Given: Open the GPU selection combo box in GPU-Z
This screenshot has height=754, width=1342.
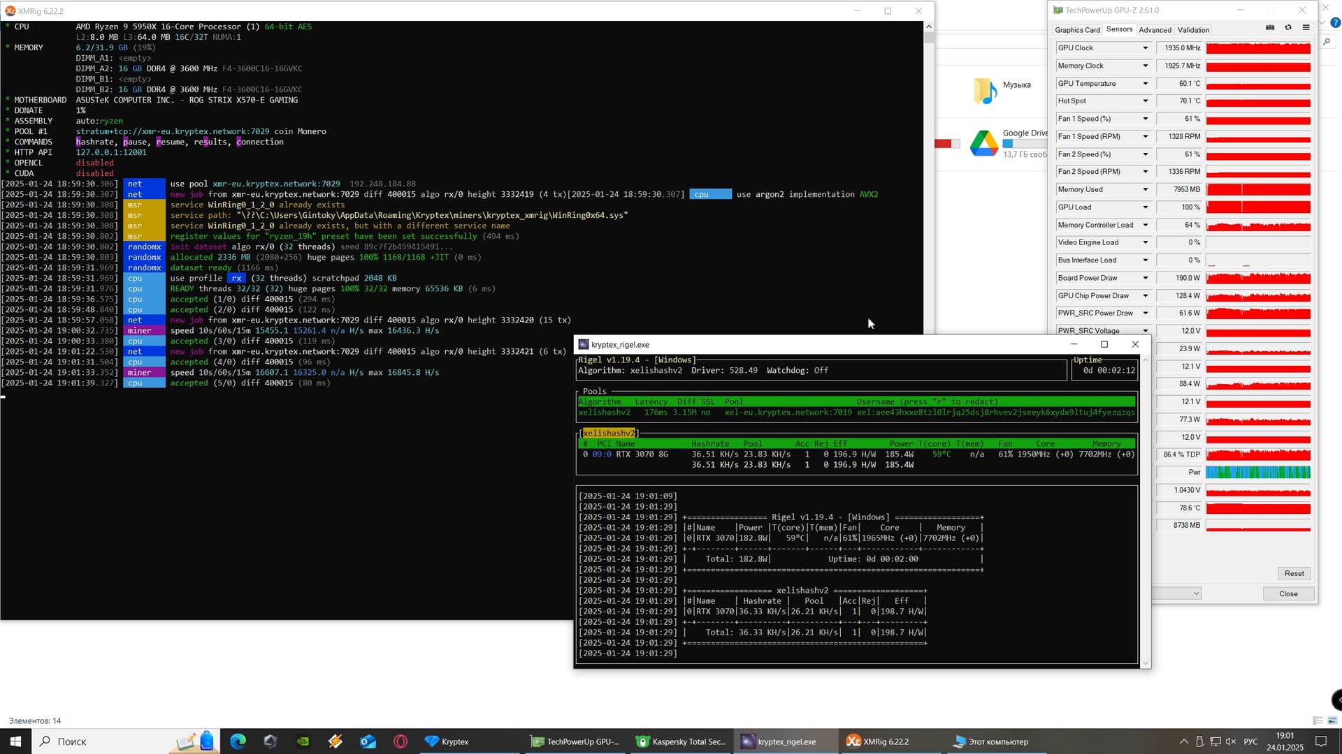Looking at the screenshot, I should point(1176,593).
